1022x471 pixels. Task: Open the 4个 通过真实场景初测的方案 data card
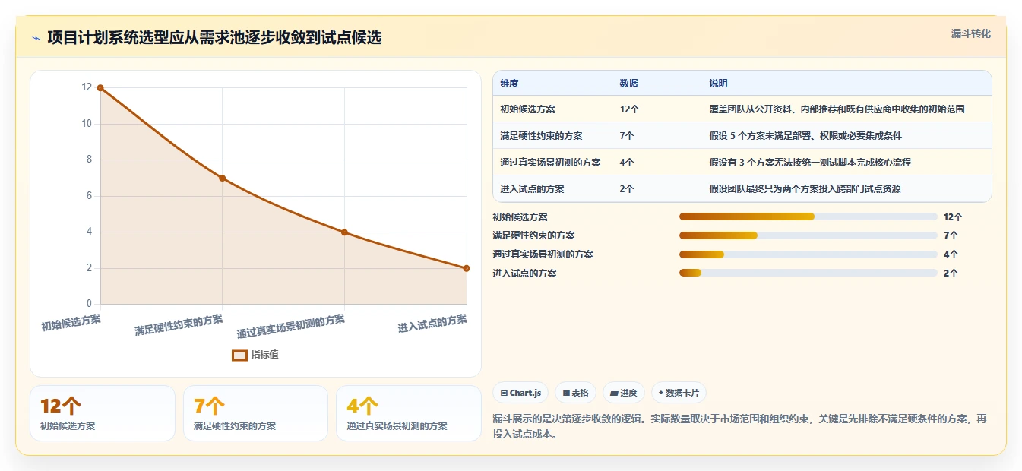[409, 413]
